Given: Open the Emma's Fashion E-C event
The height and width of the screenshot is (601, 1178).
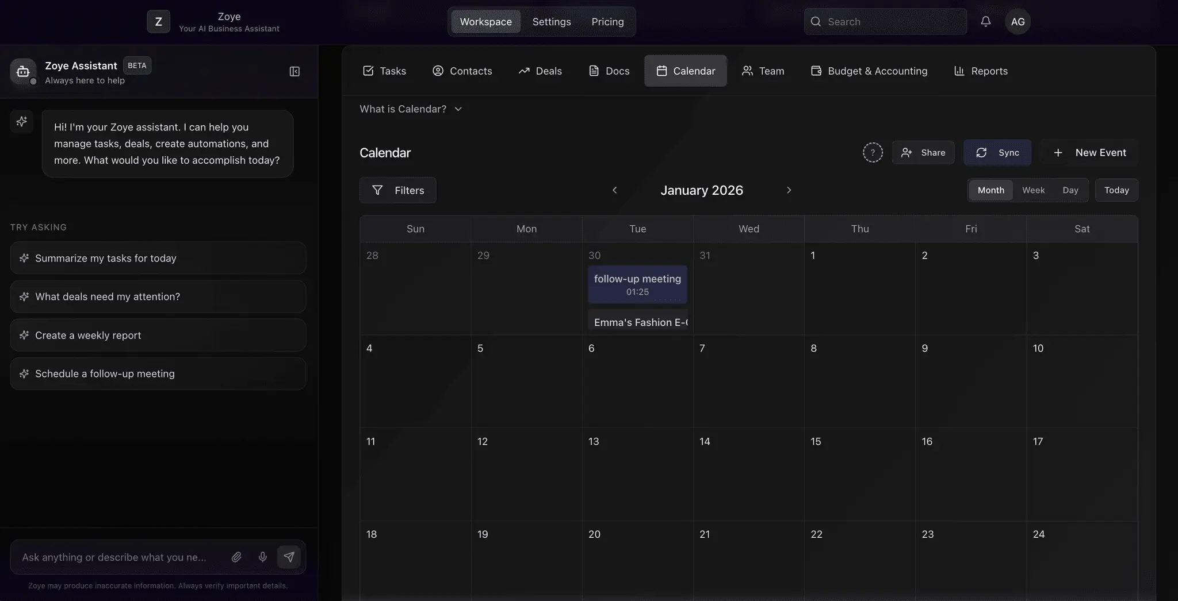Looking at the screenshot, I should (637, 322).
